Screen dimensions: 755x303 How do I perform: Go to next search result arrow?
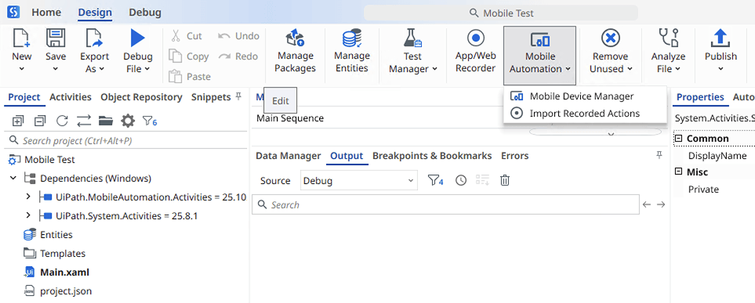(x=661, y=205)
